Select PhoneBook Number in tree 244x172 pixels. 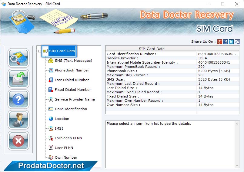(72, 70)
